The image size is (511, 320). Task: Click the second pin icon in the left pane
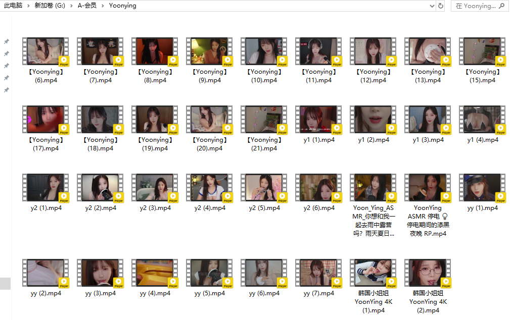click(7, 54)
